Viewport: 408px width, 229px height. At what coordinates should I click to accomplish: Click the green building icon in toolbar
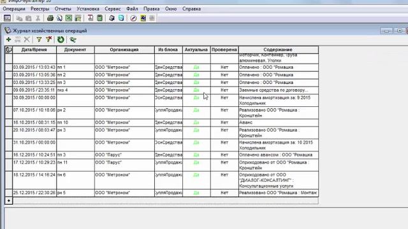click(x=78, y=18)
